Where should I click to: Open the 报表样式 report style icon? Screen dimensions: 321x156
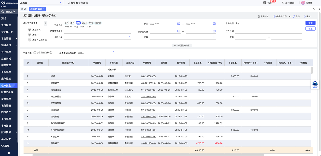click(259, 16)
